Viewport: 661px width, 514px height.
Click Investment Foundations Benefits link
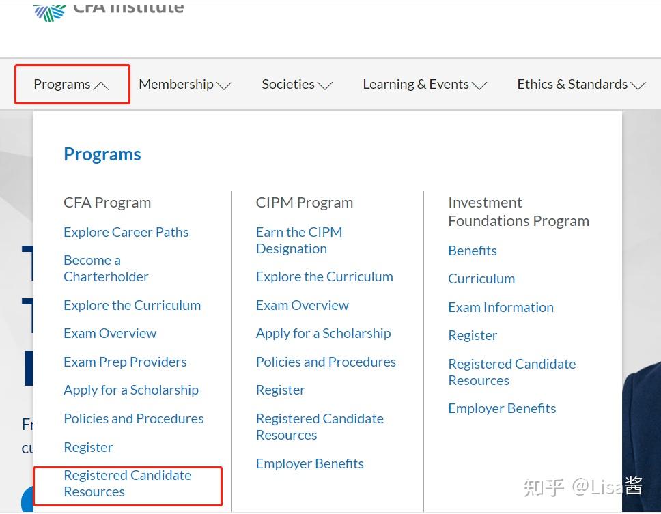[x=472, y=251]
